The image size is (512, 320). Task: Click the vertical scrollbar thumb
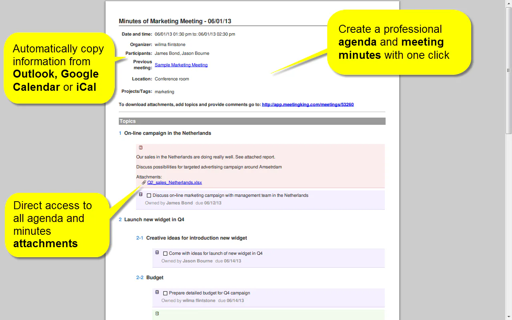point(509,70)
